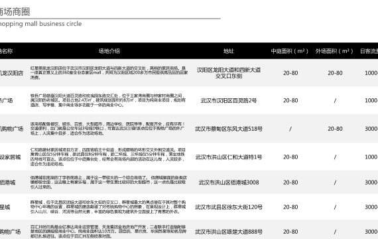Click the description paragraph in the 佰港城3008 row
Viewport: 378px width, 239px height.
[x=109, y=182]
